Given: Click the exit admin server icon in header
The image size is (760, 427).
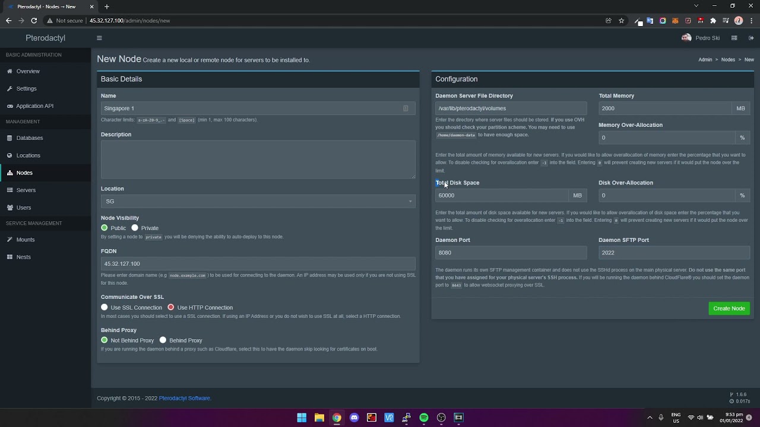Looking at the screenshot, I should 734,38.
